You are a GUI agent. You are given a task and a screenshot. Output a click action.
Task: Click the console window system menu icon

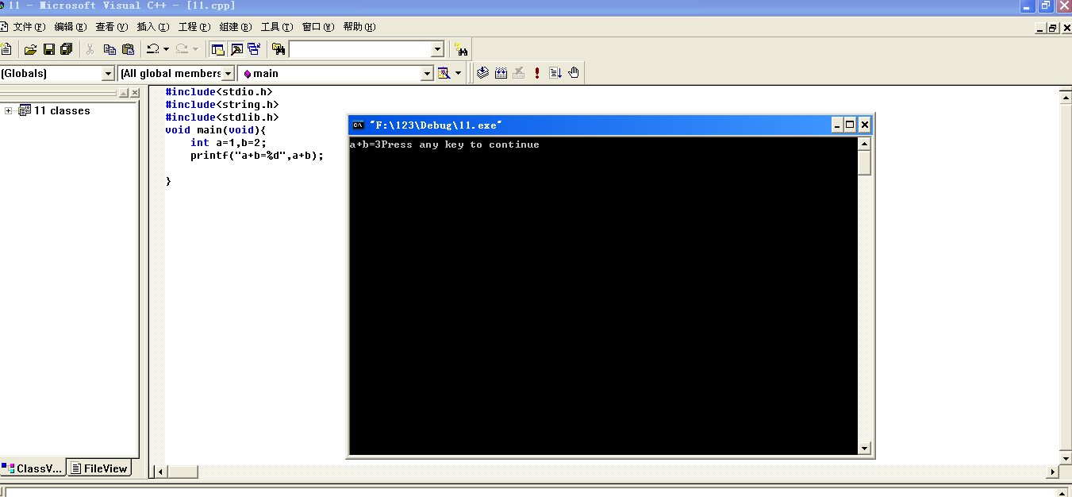pos(358,125)
